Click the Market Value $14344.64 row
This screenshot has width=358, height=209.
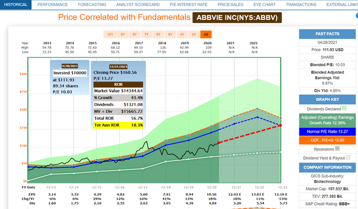tap(118, 91)
